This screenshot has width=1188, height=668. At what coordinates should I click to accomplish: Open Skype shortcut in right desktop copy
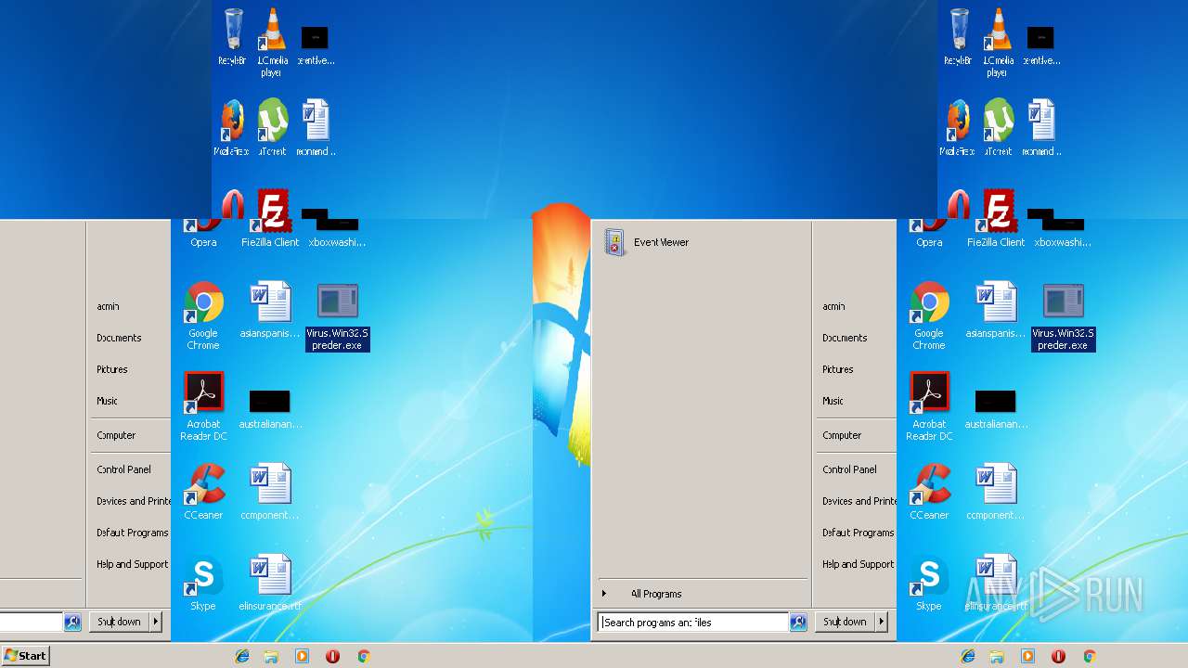pyautogui.click(x=929, y=583)
